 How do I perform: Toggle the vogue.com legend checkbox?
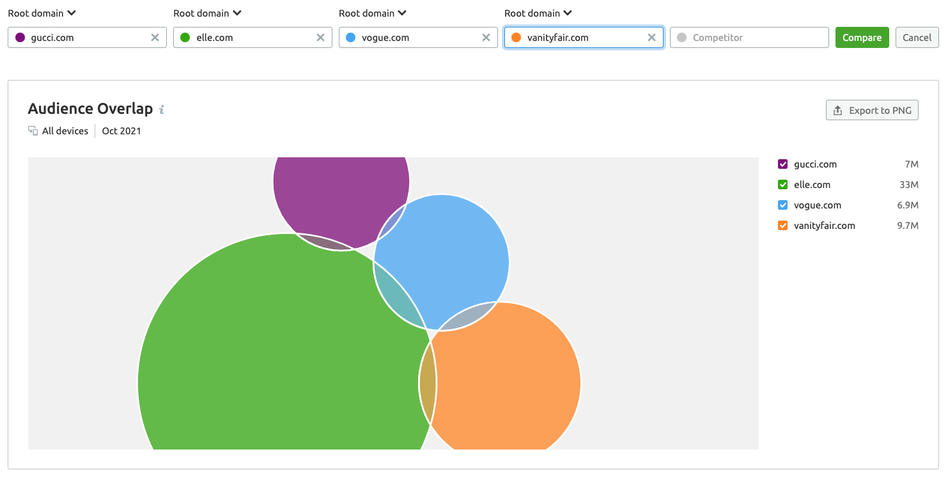click(782, 205)
